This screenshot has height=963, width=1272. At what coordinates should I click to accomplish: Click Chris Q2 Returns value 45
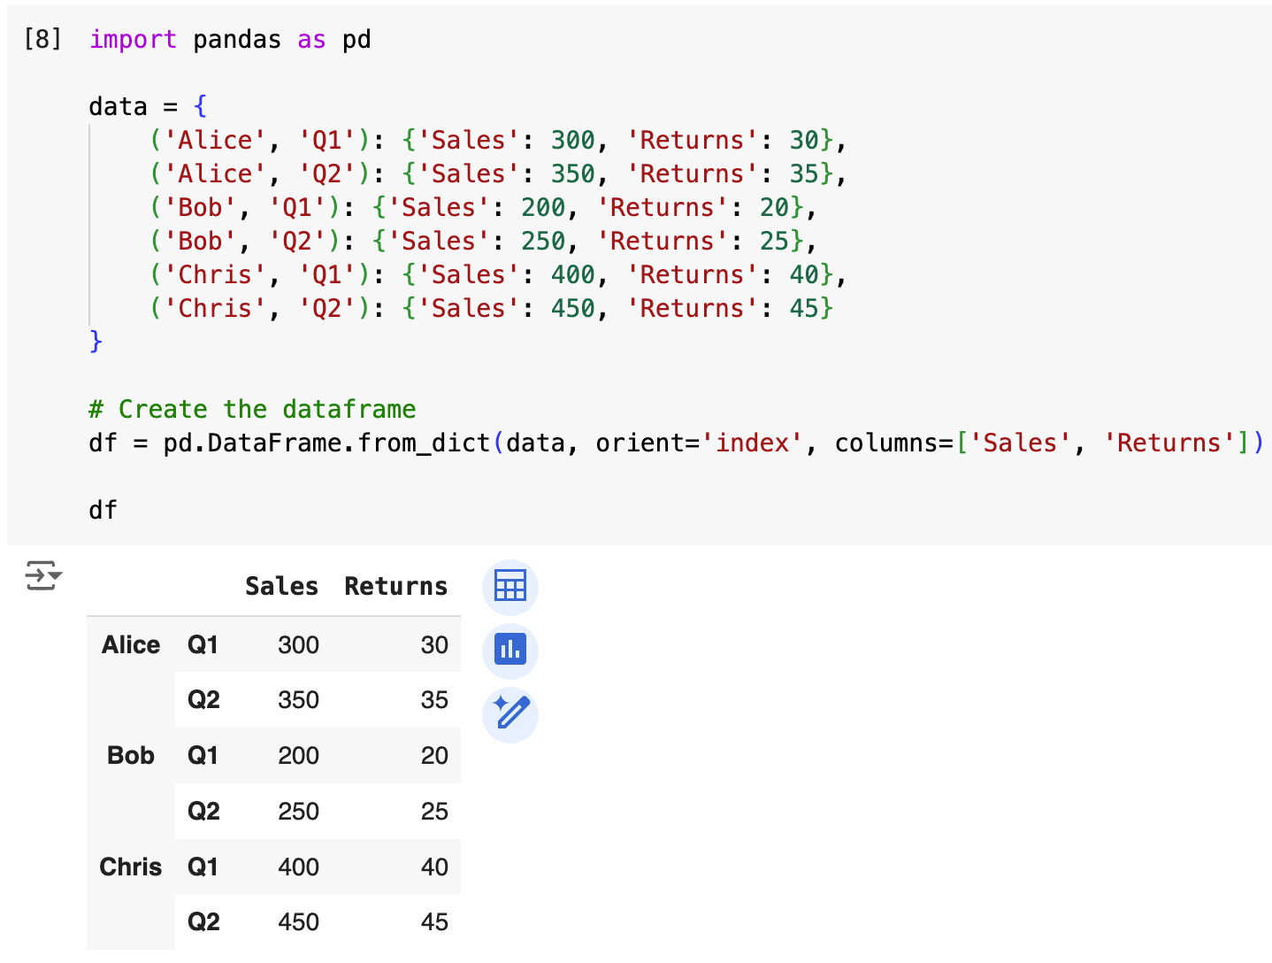pos(433,921)
